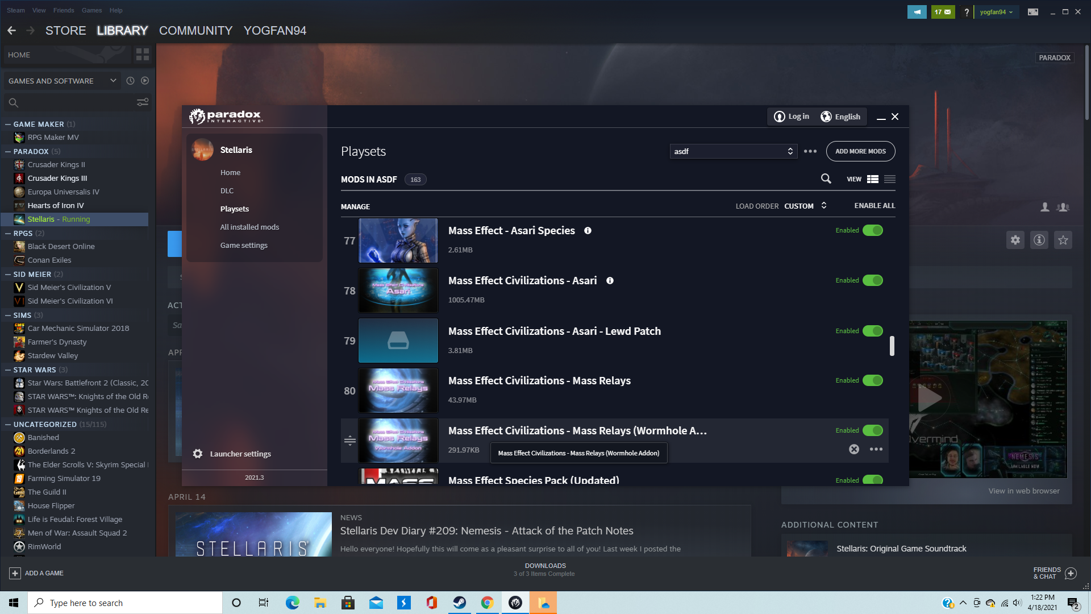The width and height of the screenshot is (1091, 614).
Task: Select Crusader Kings III in library
Action: pos(57,178)
